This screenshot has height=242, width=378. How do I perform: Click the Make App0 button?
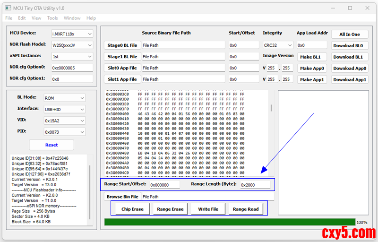[x=312, y=68]
